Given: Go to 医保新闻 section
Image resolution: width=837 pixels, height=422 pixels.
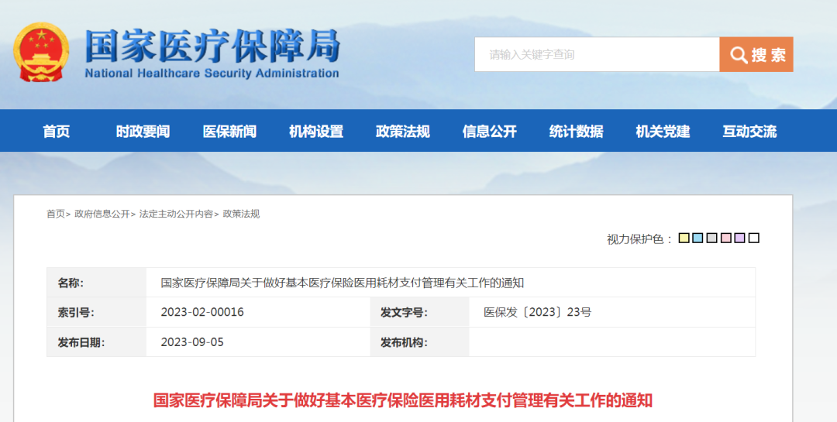Looking at the screenshot, I should click(x=229, y=131).
